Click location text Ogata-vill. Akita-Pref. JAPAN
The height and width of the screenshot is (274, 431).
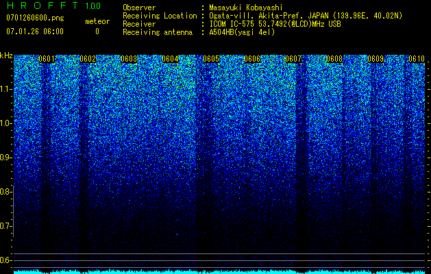click(267, 16)
